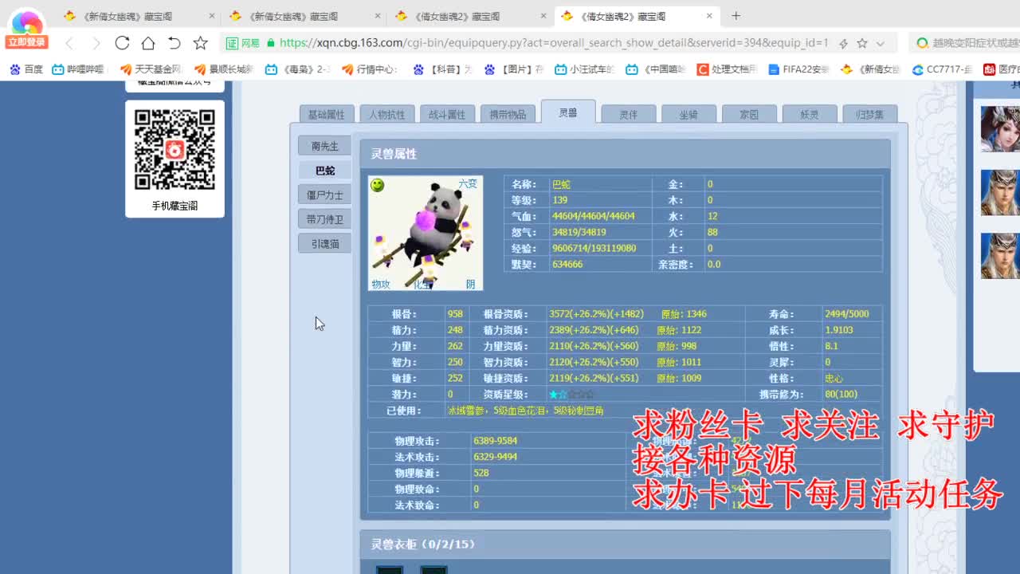Switch to the 家园 tab
This screenshot has width=1020, height=574.
coord(749,115)
